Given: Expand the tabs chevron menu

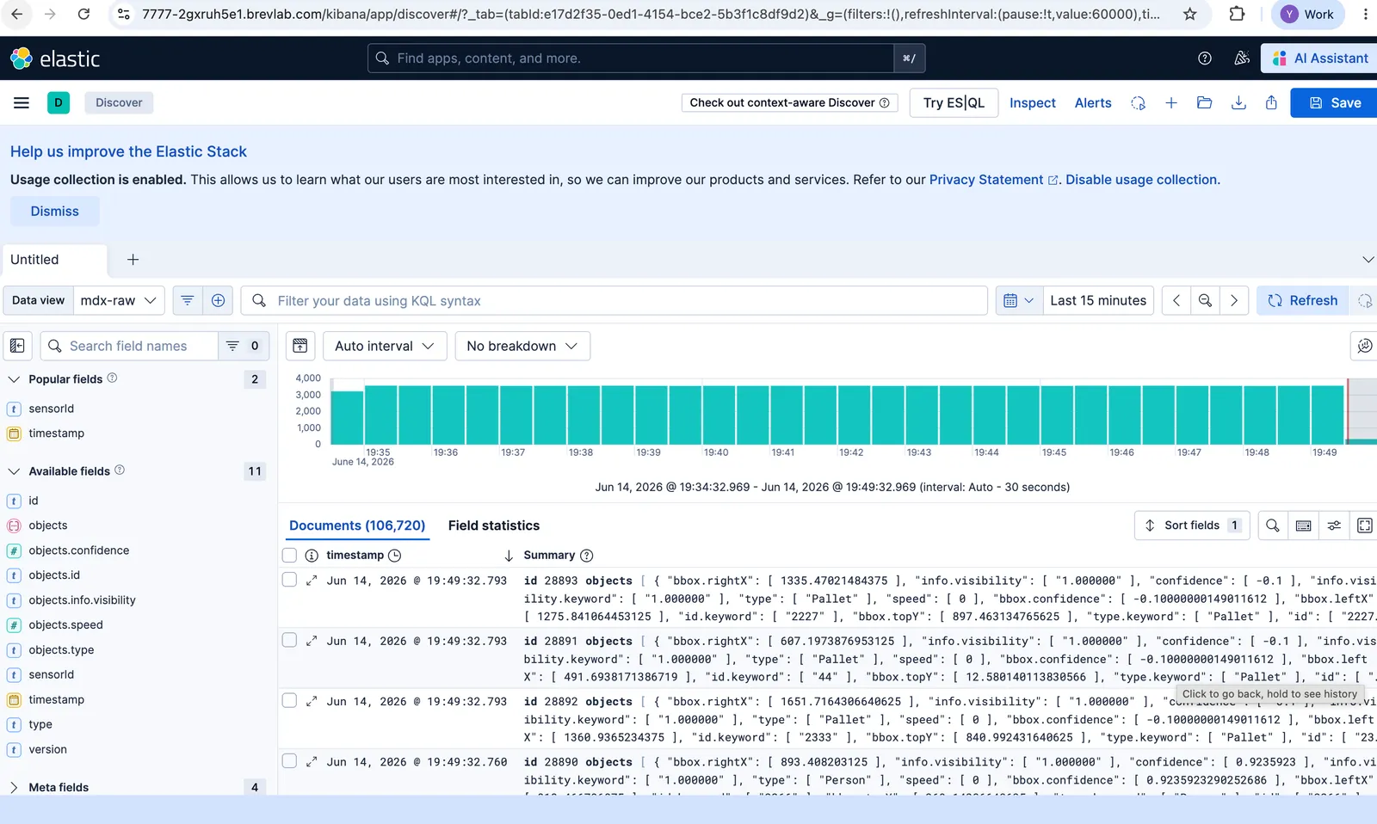Looking at the screenshot, I should (x=1368, y=260).
